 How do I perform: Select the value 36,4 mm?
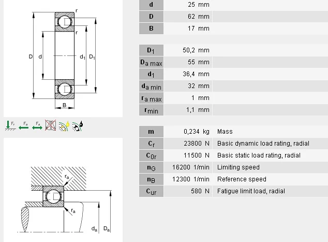[x=196, y=74]
